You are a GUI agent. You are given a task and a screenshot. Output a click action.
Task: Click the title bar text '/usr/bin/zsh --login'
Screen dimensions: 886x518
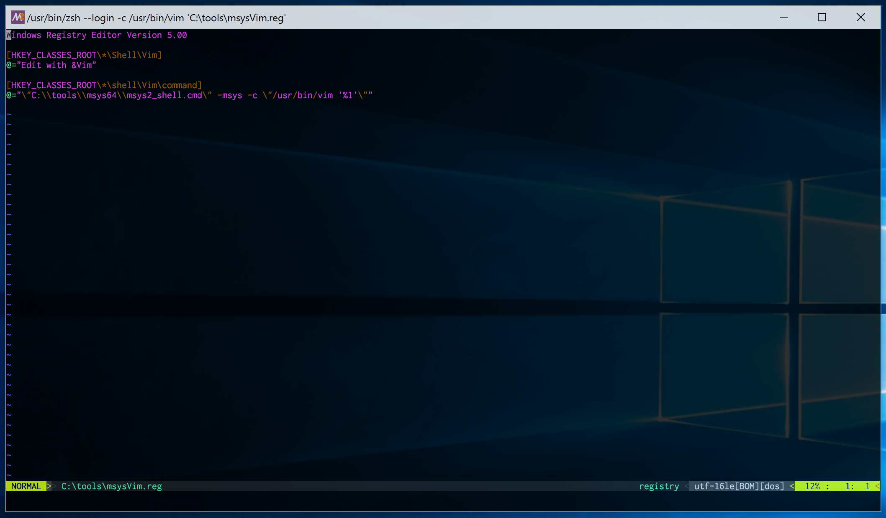pos(71,18)
